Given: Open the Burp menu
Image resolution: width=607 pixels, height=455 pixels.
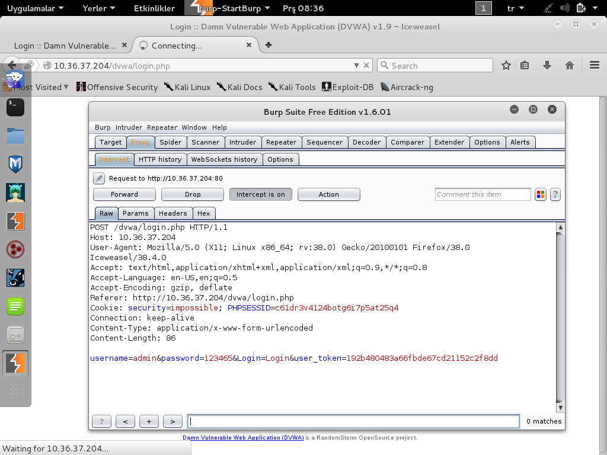Looking at the screenshot, I should point(103,127).
